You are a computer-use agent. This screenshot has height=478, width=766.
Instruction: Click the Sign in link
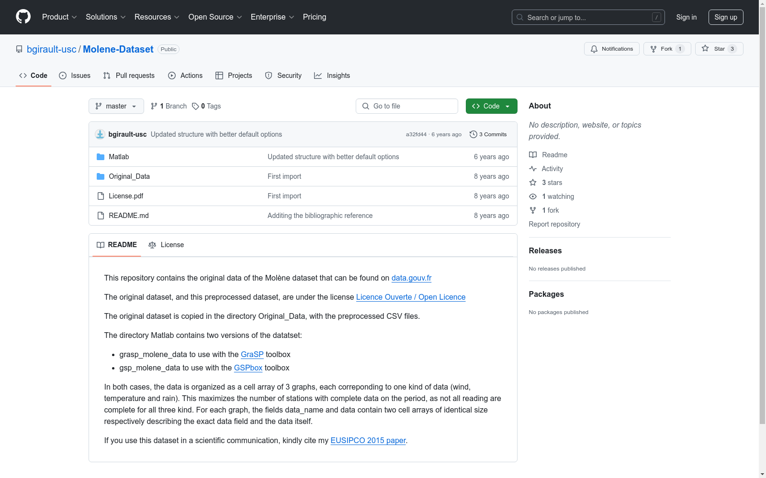coord(687,17)
